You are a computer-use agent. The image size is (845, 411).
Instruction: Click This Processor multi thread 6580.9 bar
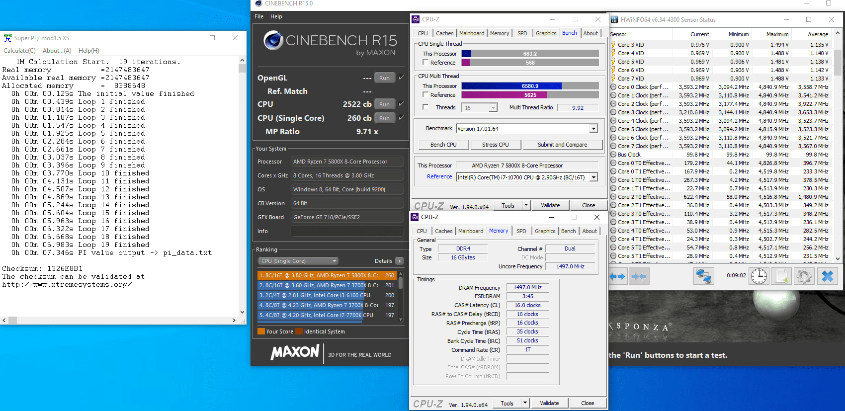530,86
